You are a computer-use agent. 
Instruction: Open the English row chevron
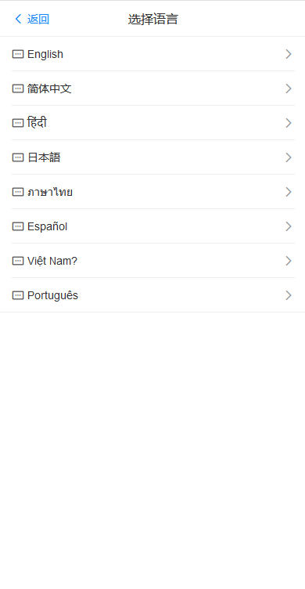pos(288,54)
